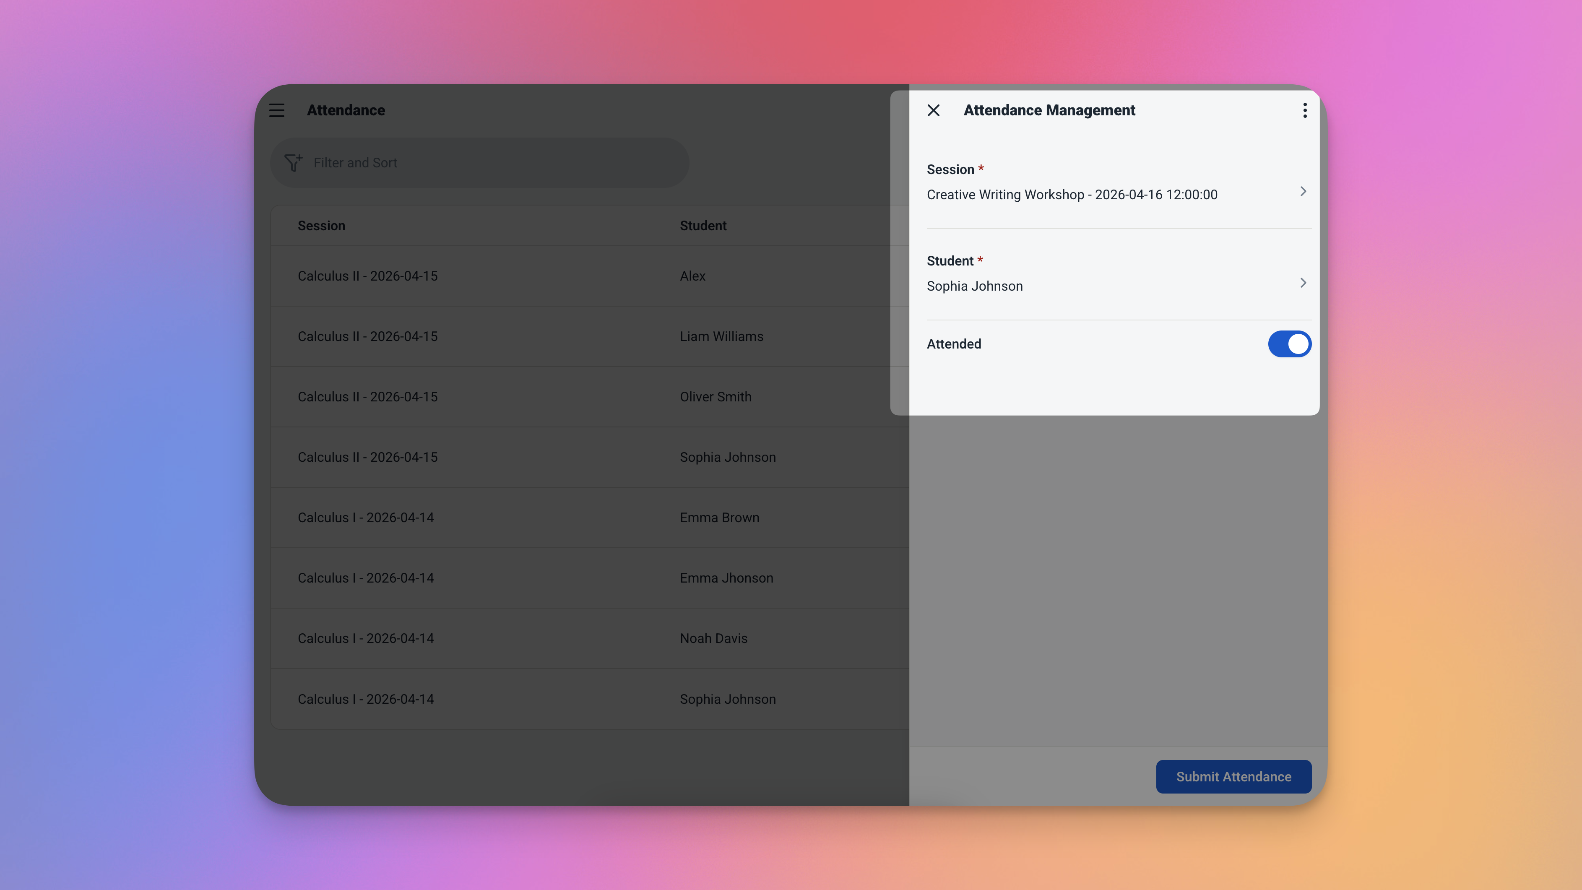Sort by the Session column header
Screen dimensions: 1582x890
tap(321, 225)
